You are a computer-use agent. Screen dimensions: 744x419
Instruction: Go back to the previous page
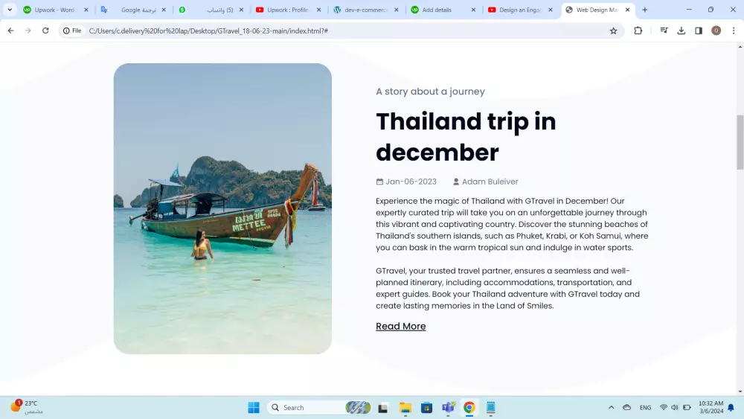(11, 31)
